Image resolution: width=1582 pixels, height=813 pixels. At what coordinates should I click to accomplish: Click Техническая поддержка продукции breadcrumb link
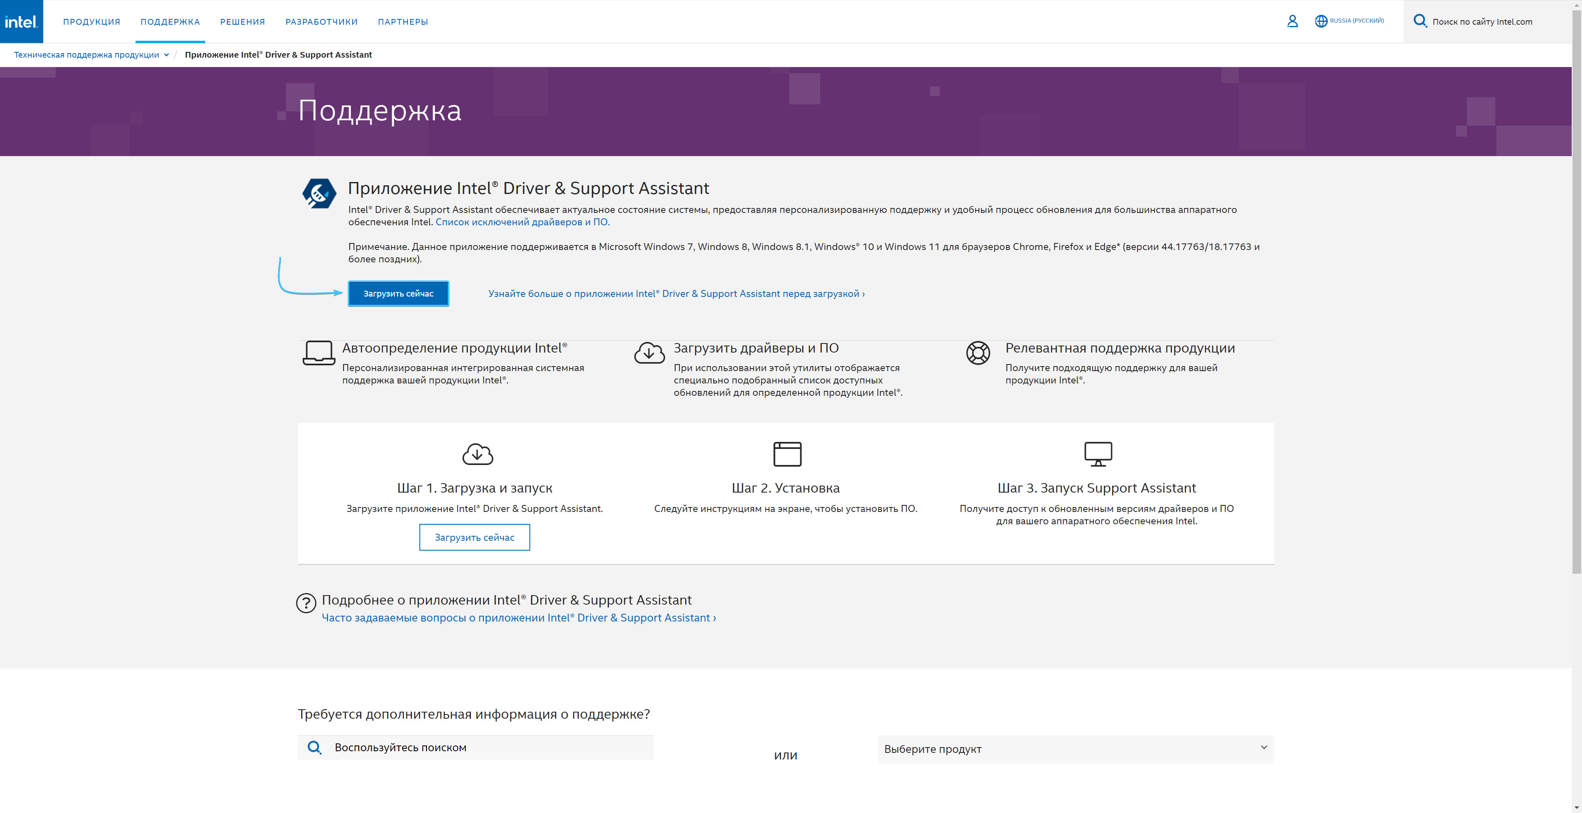click(x=87, y=55)
